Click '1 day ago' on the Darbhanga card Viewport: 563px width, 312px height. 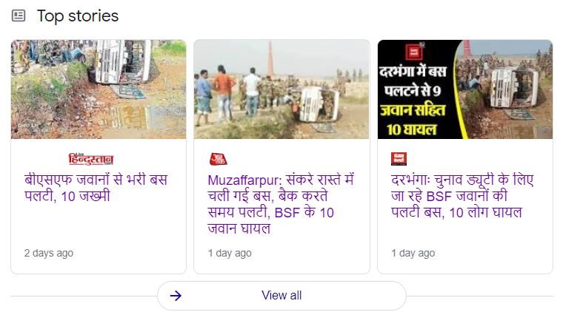pos(413,253)
